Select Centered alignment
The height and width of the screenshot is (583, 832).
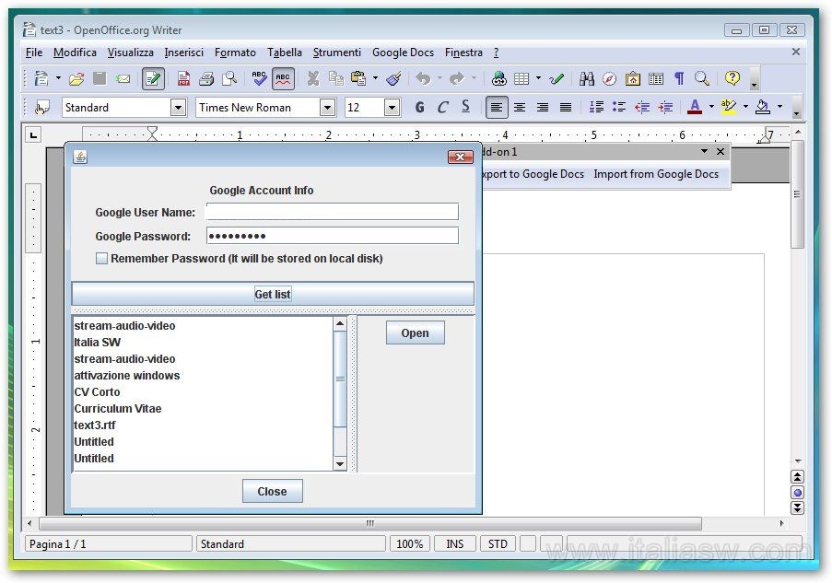[x=520, y=108]
